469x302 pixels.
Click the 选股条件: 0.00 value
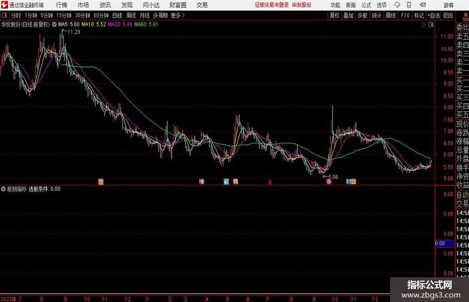point(44,189)
